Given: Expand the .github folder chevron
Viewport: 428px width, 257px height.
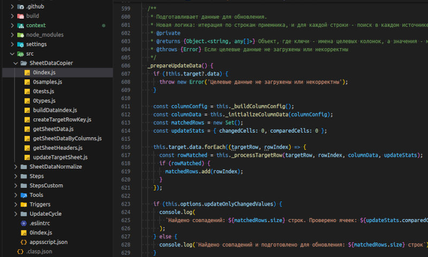Looking at the screenshot, I should 12,6.
